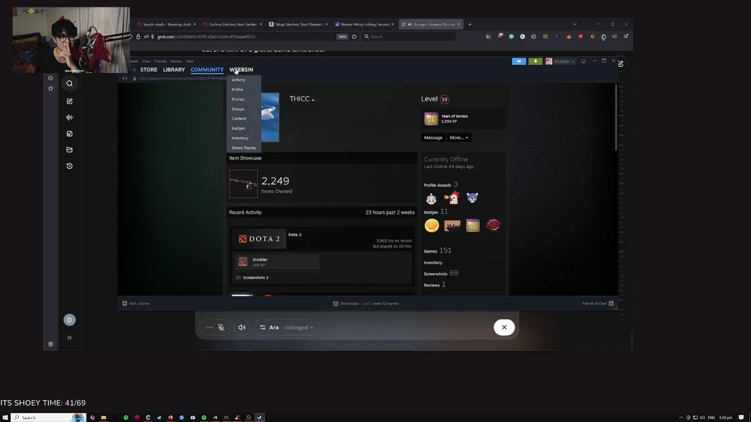Open the Steam COMMUNITY tab
Image resolution: width=751 pixels, height=422 pixels.
[x=207, y=70]
